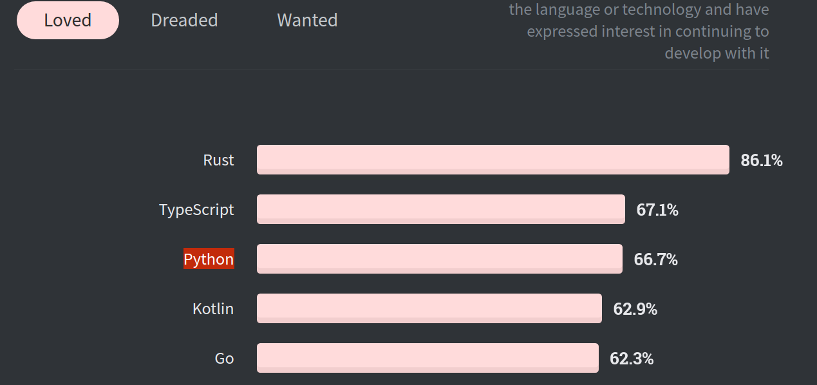817x385 pixels.
Task: Click the Rust language label
Action: (218, 160)
